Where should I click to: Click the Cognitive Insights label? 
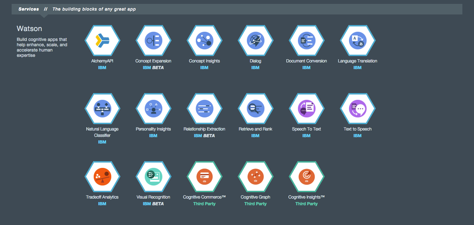coord(306,197)
